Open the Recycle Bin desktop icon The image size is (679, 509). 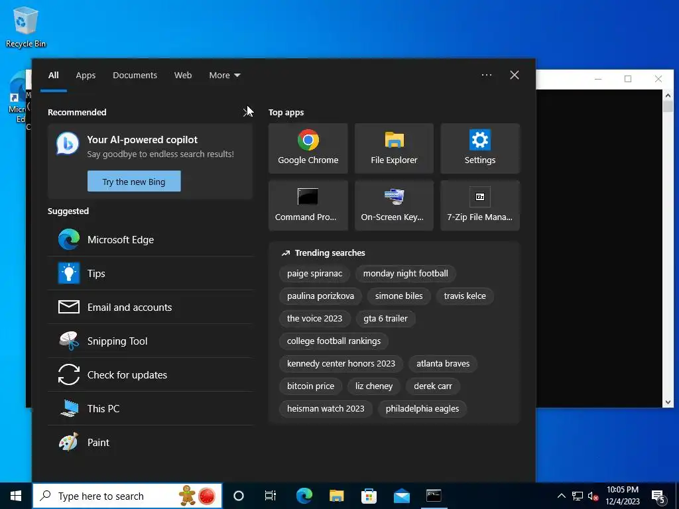(26, 27)
